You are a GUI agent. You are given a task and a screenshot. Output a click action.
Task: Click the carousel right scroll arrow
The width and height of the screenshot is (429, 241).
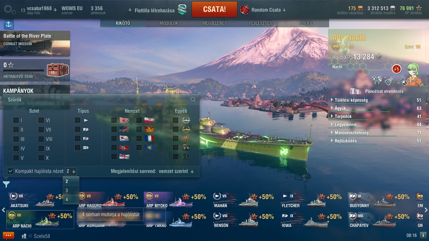426,210
